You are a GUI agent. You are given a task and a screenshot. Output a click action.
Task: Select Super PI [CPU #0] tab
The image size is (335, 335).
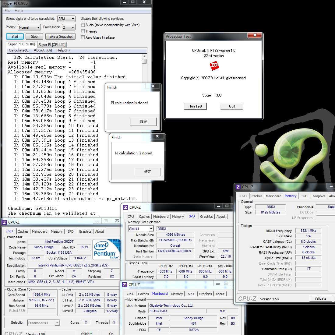(x=22, y=44)
